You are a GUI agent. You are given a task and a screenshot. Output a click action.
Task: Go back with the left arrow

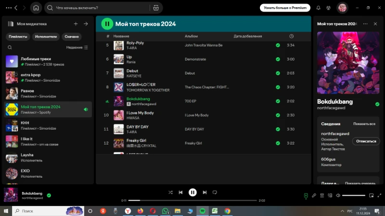16,8
